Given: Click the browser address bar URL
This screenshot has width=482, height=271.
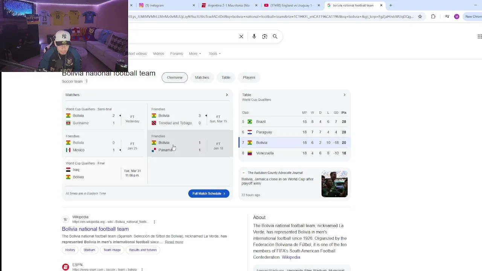Looking at the screenshot, I should coord(271,17).
